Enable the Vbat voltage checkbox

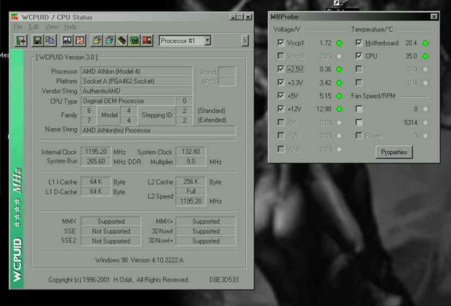[281, 149]
